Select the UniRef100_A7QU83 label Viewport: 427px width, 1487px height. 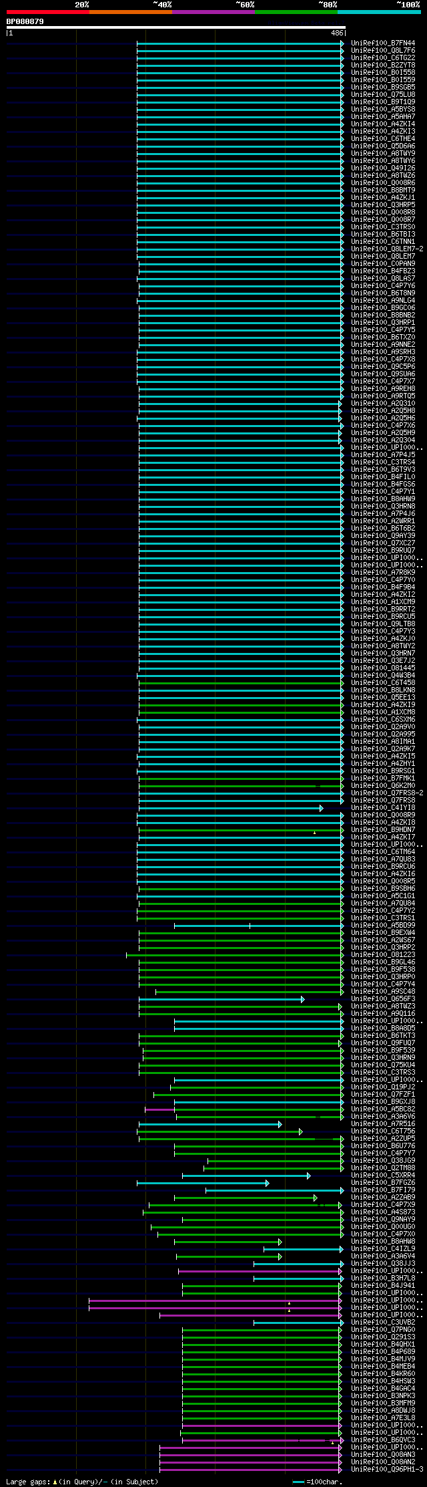point(383,859)
